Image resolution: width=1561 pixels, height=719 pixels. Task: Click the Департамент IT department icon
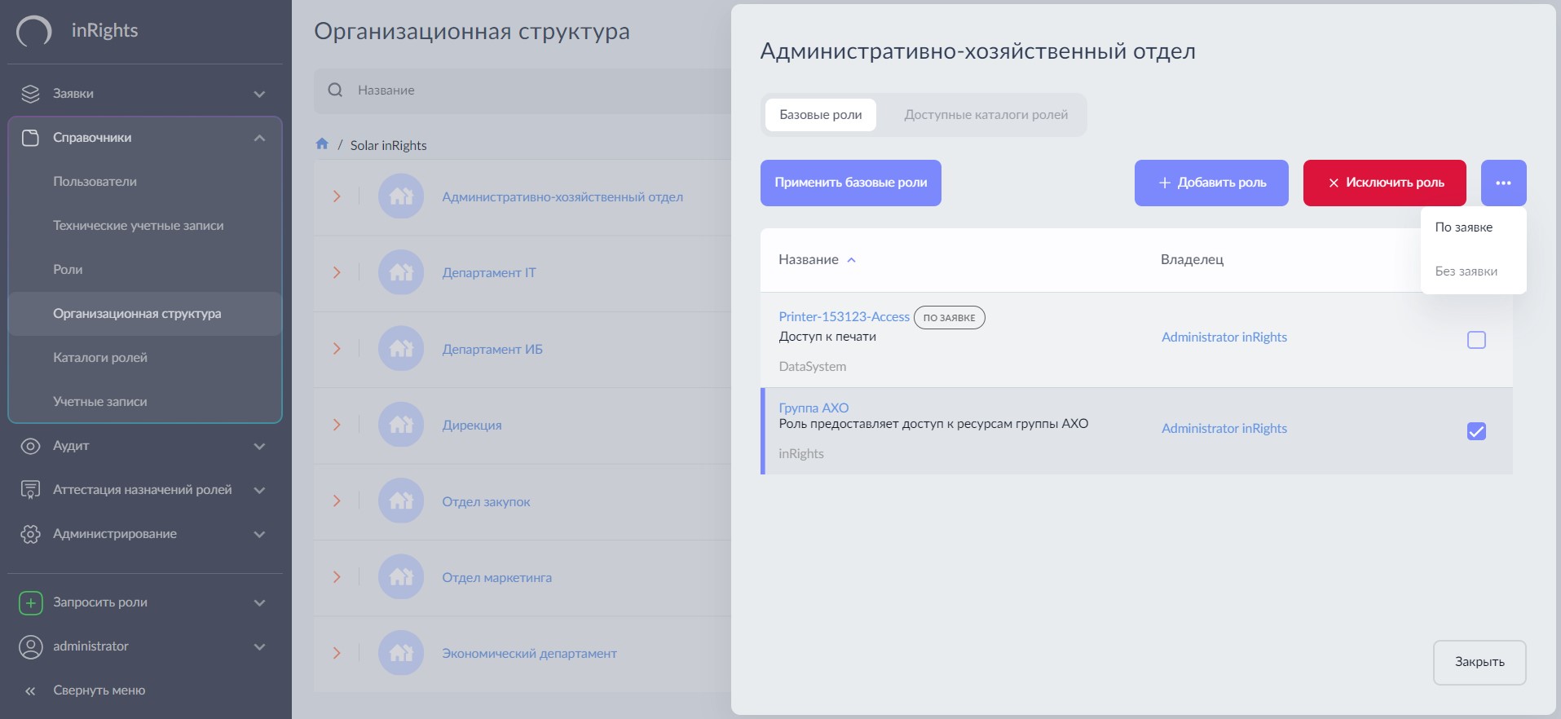tap(401, 272)
